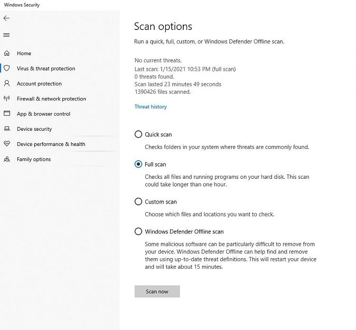Screen dimensions: 356x330
Task: Open the hamburger navigation menu
Action: pos(6,35)
